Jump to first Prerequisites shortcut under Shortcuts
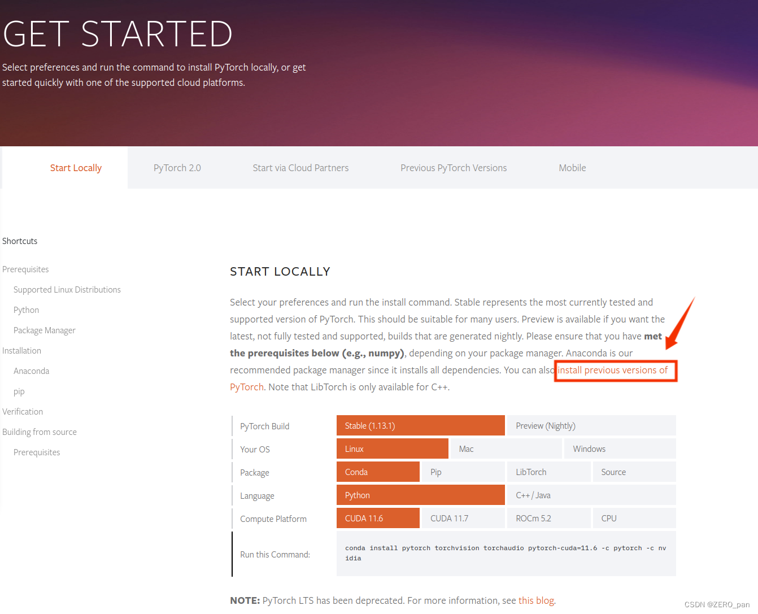This screenshot has width=758, height=614. pos(25,269)
